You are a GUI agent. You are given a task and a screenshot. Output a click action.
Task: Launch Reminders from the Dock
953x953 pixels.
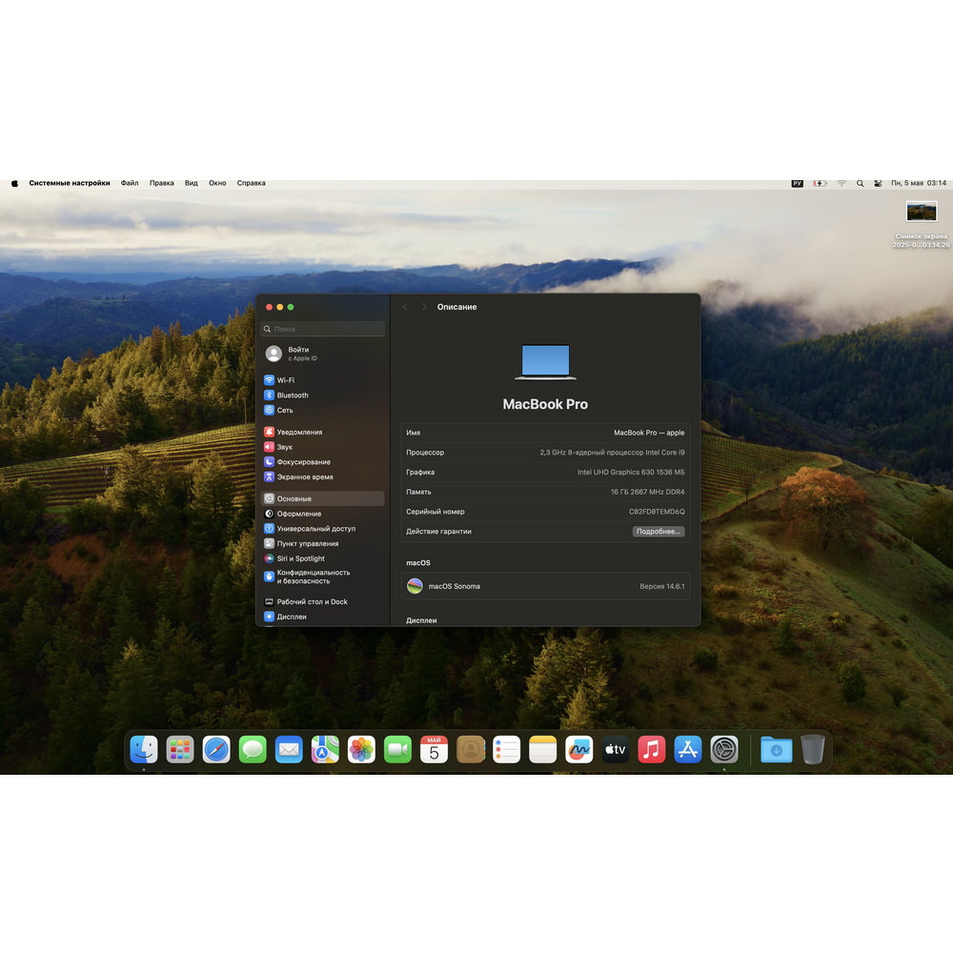coord(506,749)
